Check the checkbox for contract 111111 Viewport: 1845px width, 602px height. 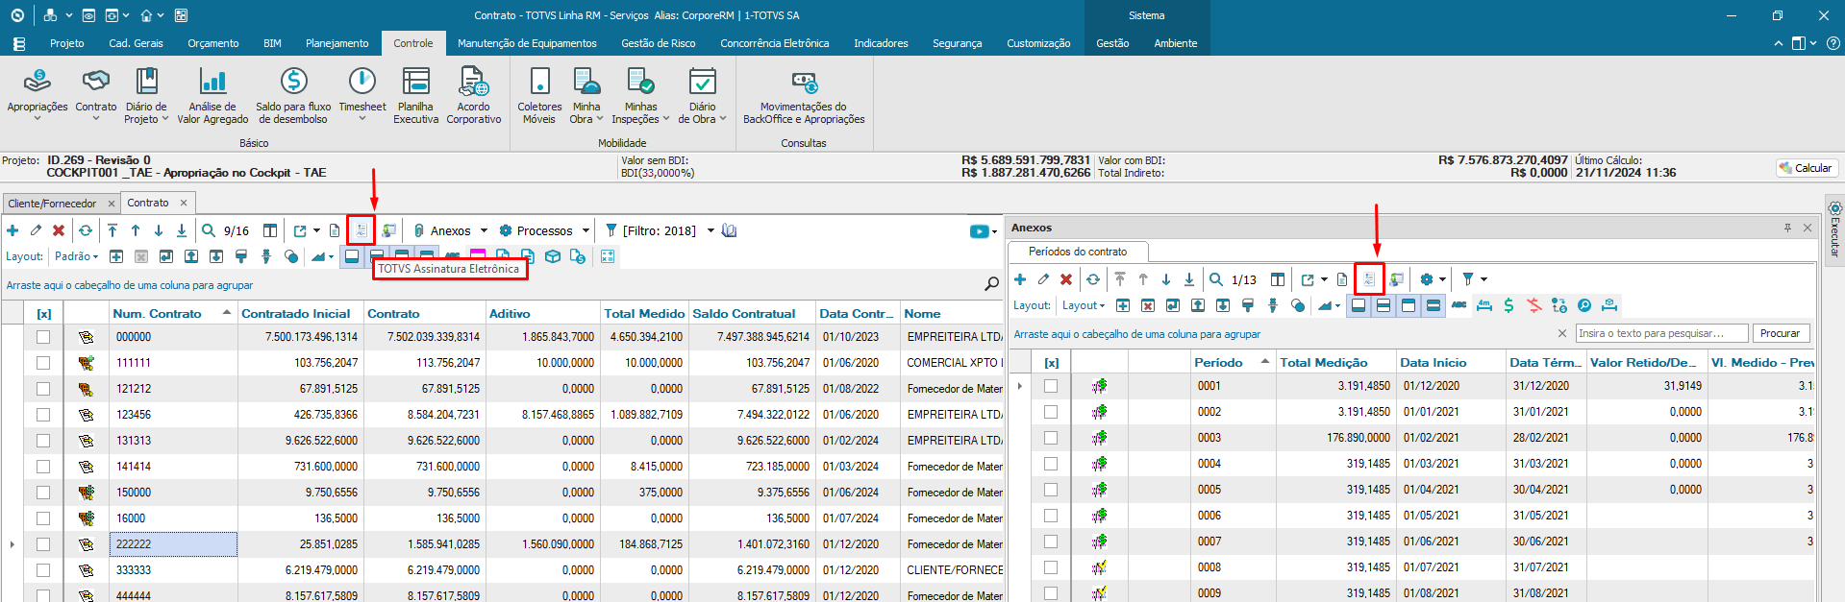43,363
